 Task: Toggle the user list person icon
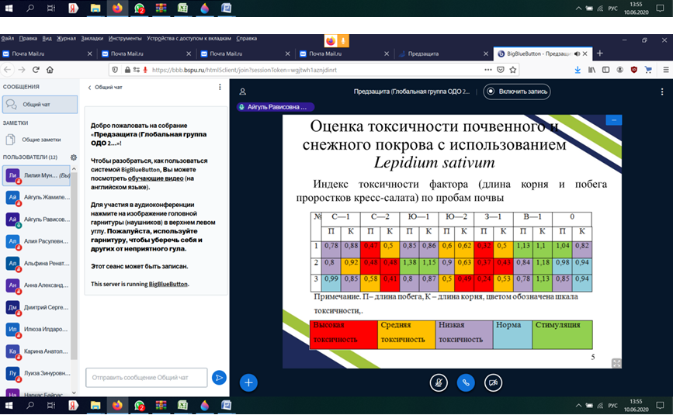(242, 92)
